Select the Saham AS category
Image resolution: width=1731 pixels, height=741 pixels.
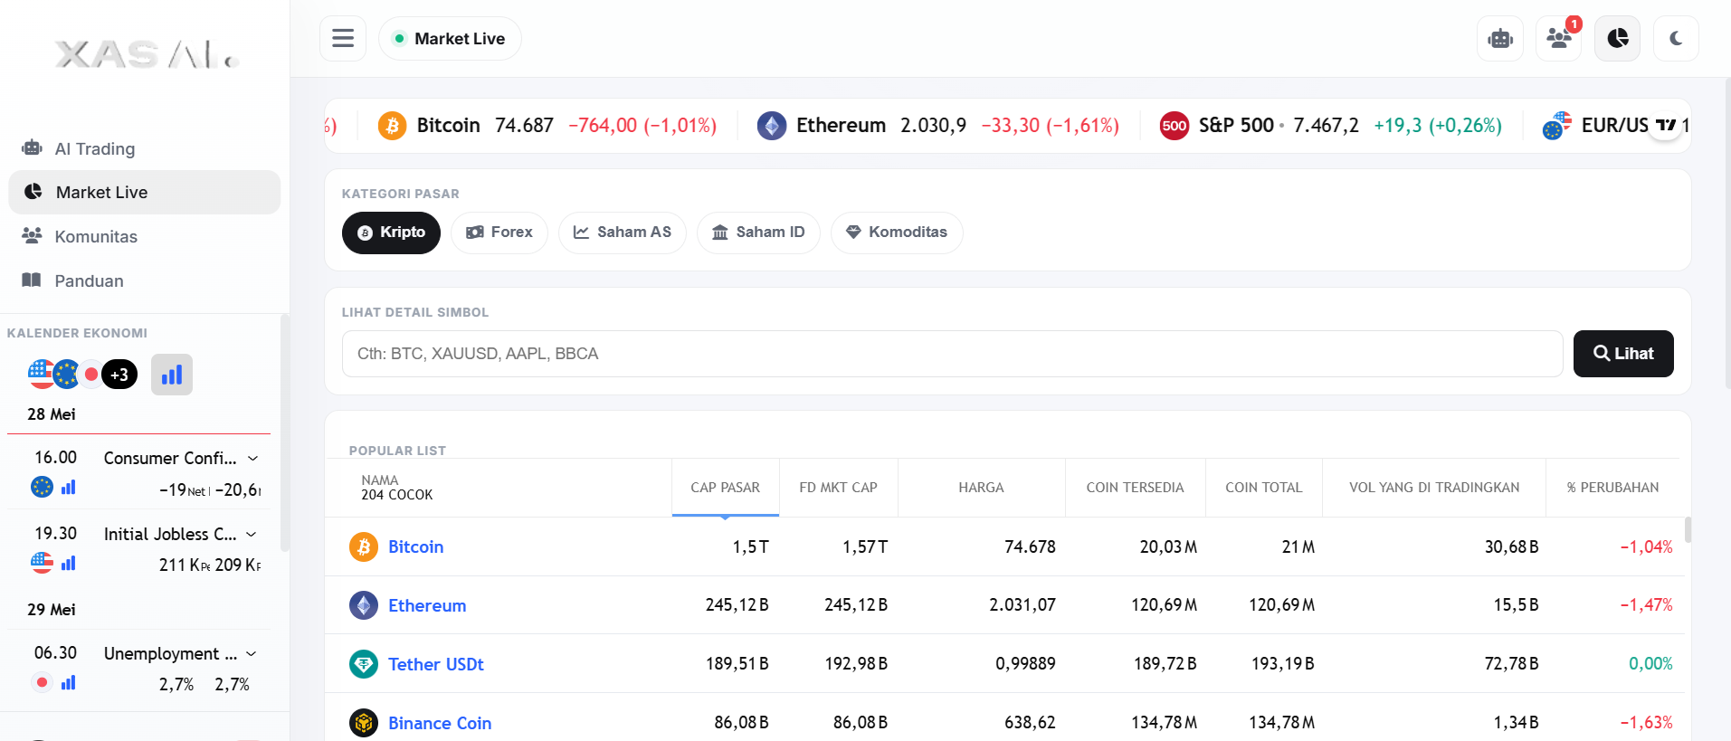623,233
